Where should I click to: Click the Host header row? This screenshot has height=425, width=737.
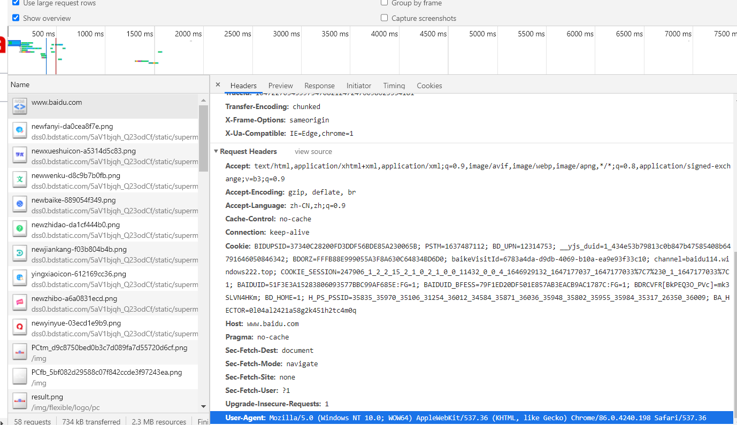[x=262, y=323]
